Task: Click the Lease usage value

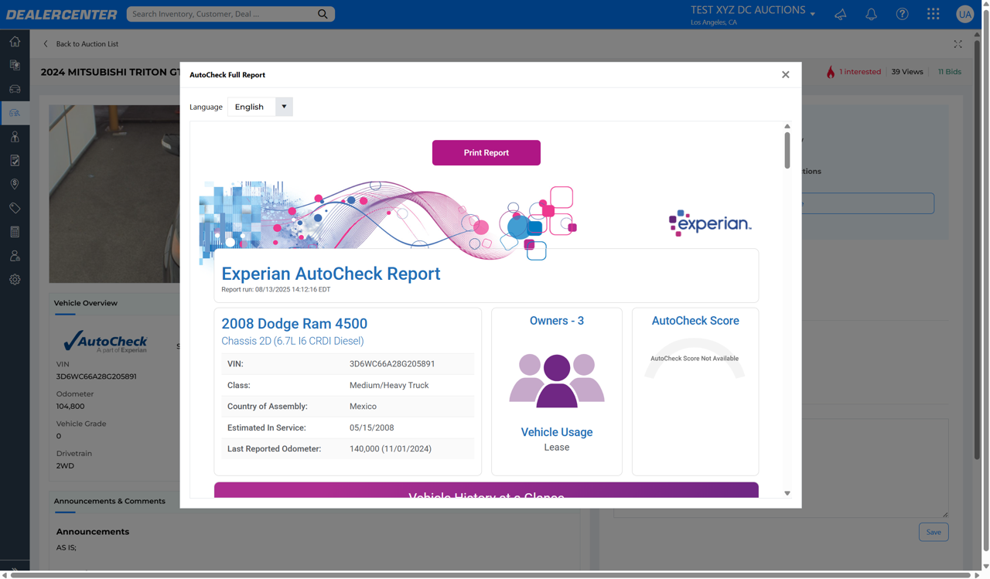Action: [557, 448]
